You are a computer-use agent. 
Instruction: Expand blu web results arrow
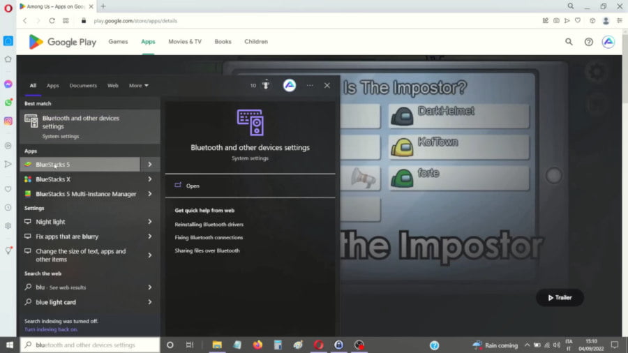(x=150, y=287)
